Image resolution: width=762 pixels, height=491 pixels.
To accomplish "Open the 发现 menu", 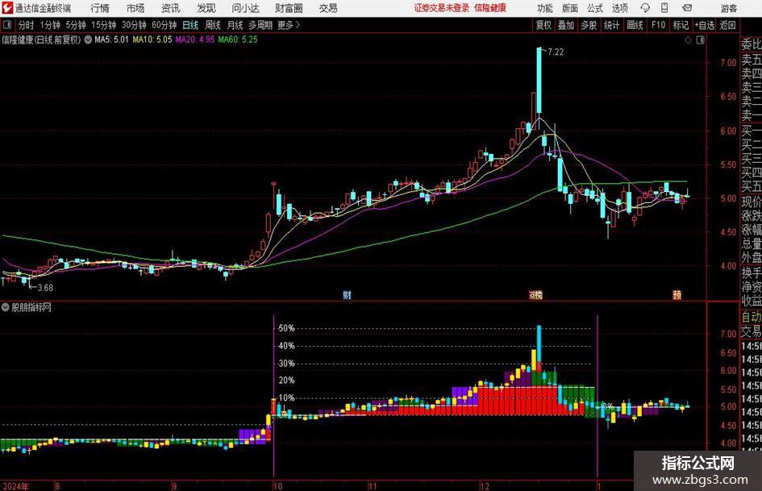I will click(206, 8).
